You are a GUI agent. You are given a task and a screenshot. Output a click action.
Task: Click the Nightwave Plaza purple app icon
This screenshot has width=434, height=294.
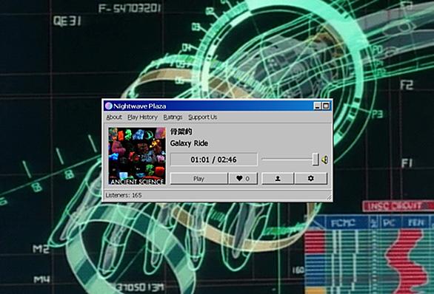tap(109, 106)
